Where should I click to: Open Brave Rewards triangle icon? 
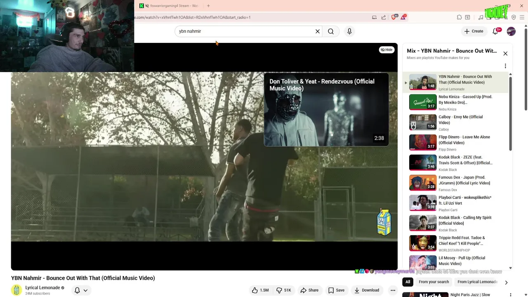pos(403,17)
